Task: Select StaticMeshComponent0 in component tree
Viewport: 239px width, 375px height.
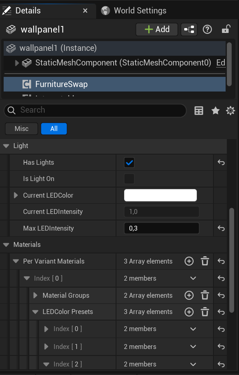Action: coord(114,63)
